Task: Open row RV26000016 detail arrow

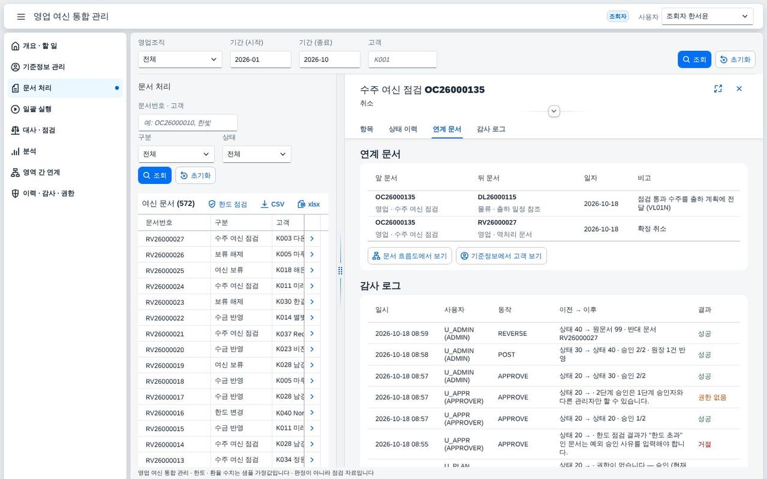Action: (312, 413)
